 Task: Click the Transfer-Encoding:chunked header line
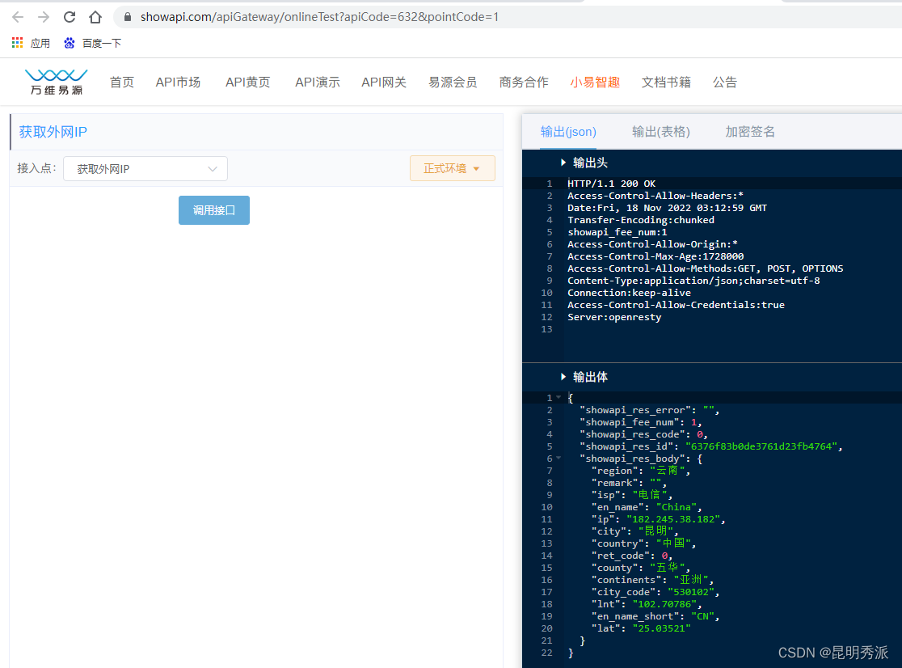click(641, 220)
